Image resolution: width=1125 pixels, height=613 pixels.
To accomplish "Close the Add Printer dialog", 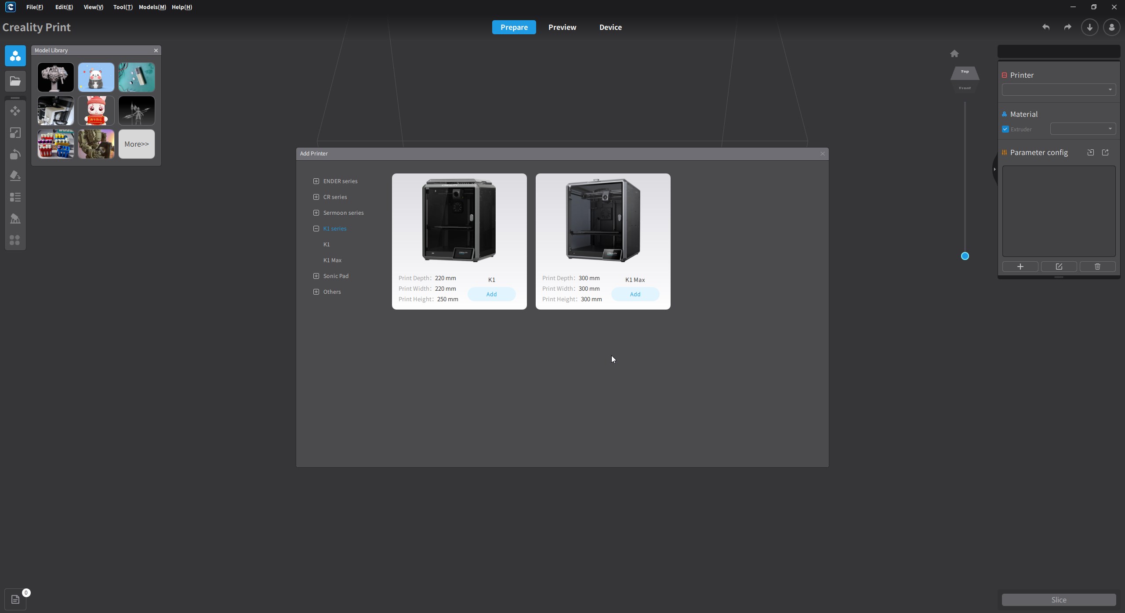I will [823, 154].
